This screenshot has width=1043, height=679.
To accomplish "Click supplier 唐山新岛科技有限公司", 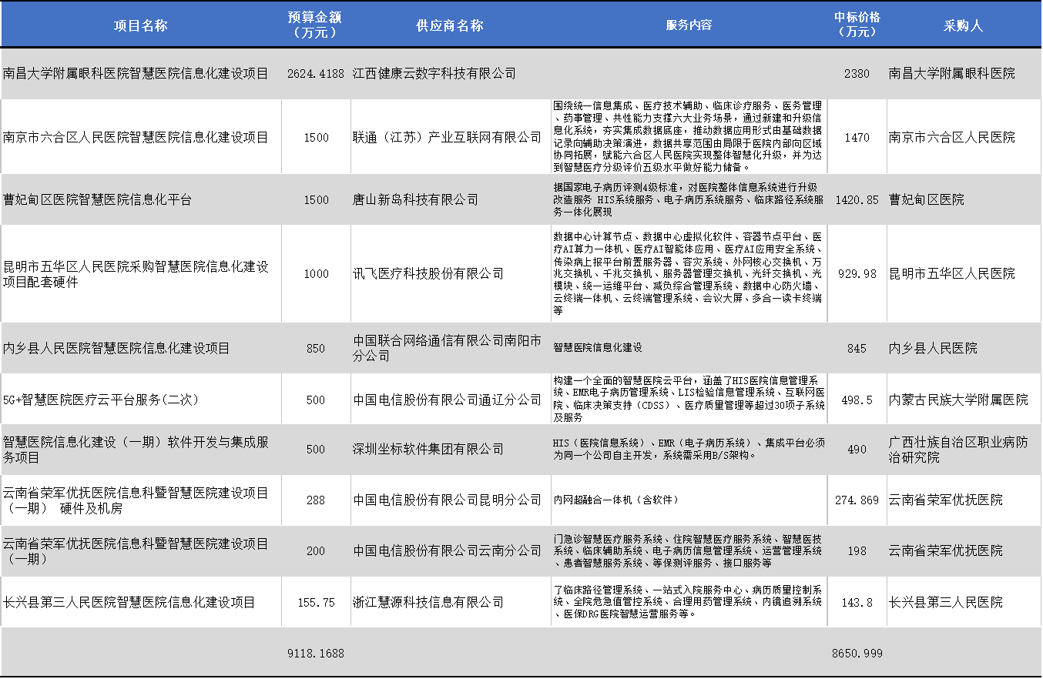I will click(415, 200).
